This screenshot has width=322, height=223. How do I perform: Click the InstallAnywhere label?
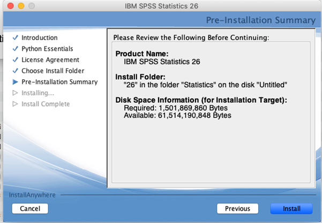click(x=32, y=195)
